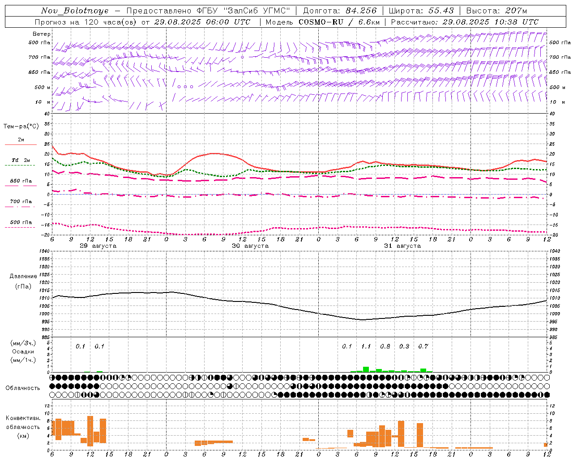Click the '30 августа' date label
This screenshot has width=573, height=458.
250,246
